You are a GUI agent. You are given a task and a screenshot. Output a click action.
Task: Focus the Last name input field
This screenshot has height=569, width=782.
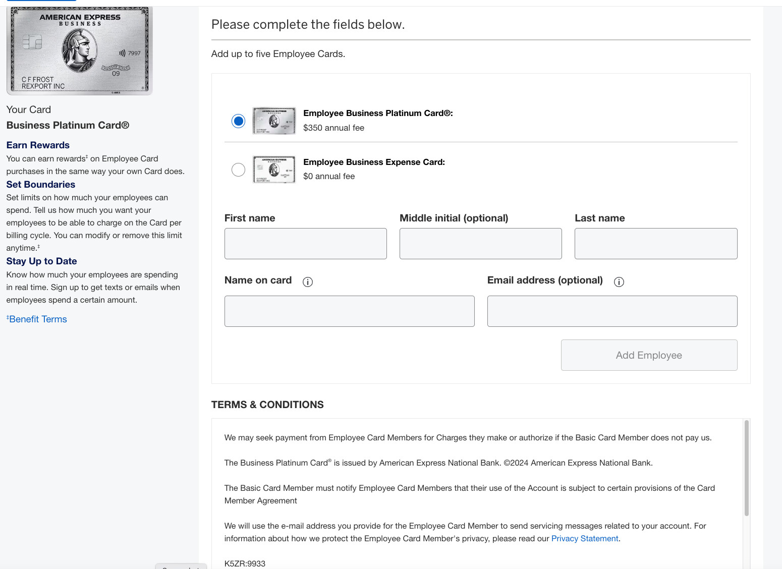(x=656, y=244)
